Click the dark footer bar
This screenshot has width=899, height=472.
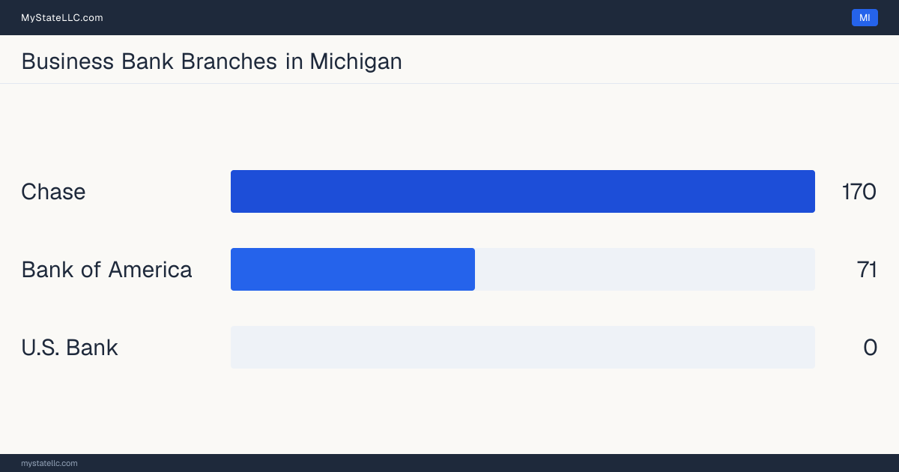pos(449,463)
